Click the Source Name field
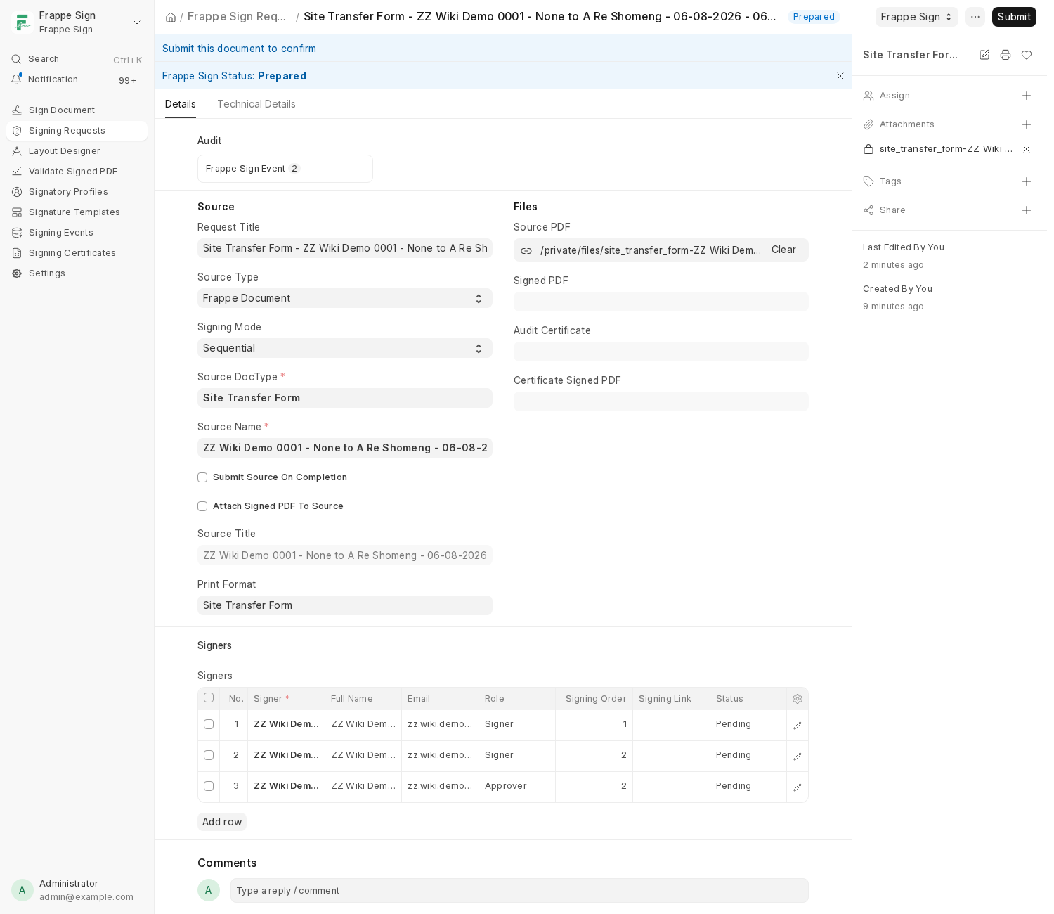Screen dimensions: 1054x914 pos(345,448)
